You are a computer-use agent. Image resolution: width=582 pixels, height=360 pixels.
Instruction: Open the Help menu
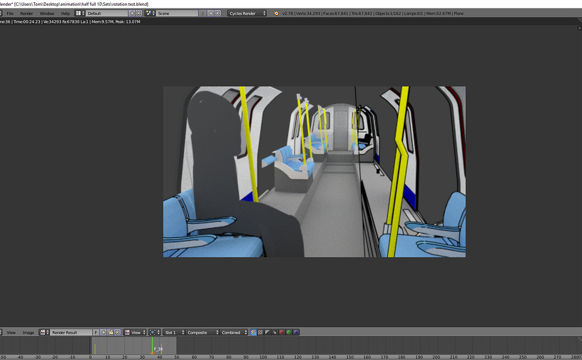pos(65,13)
